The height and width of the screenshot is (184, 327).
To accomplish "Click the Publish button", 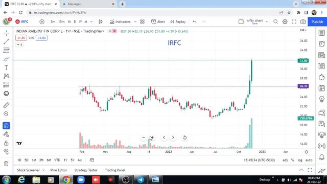I will (317, 21).
